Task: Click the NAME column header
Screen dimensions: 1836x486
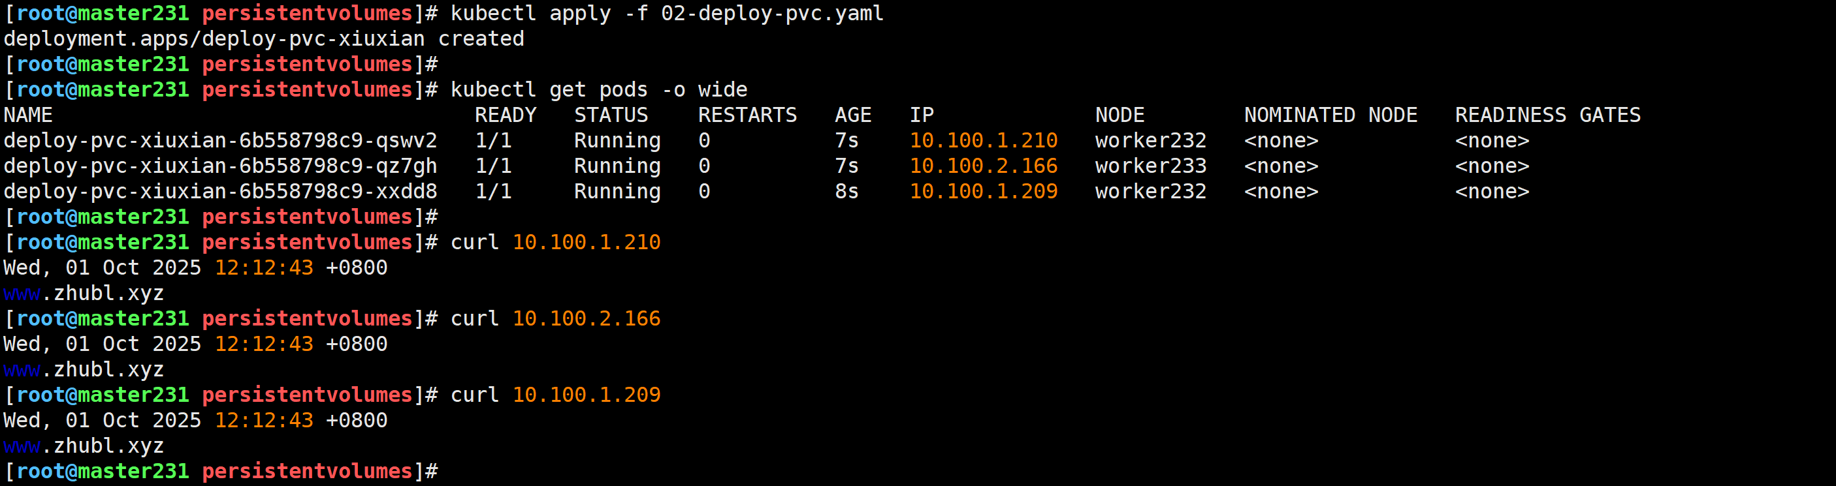Action: point(28,115)
